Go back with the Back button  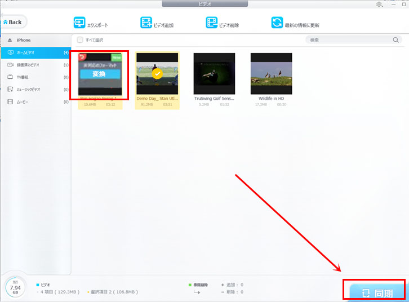tap(13, 22)
